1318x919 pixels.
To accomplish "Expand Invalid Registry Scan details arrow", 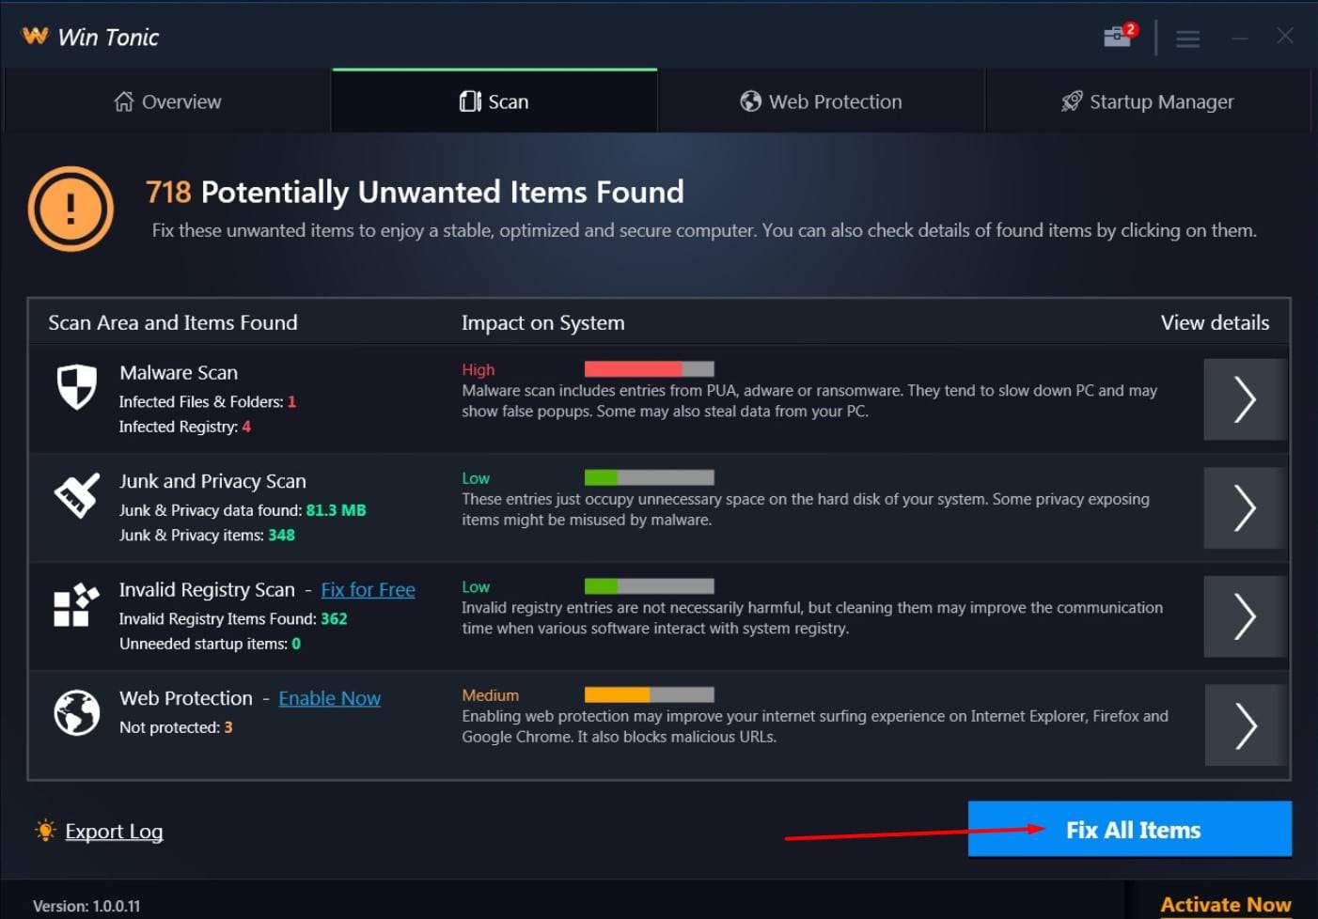I will [1244, 616].
